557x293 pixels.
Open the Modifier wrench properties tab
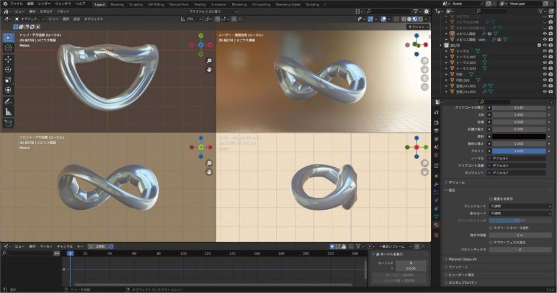click(436, 184)
